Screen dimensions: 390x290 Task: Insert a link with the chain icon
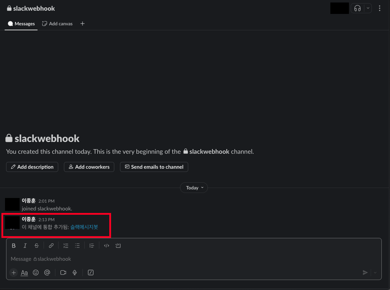tap(51, 246)
